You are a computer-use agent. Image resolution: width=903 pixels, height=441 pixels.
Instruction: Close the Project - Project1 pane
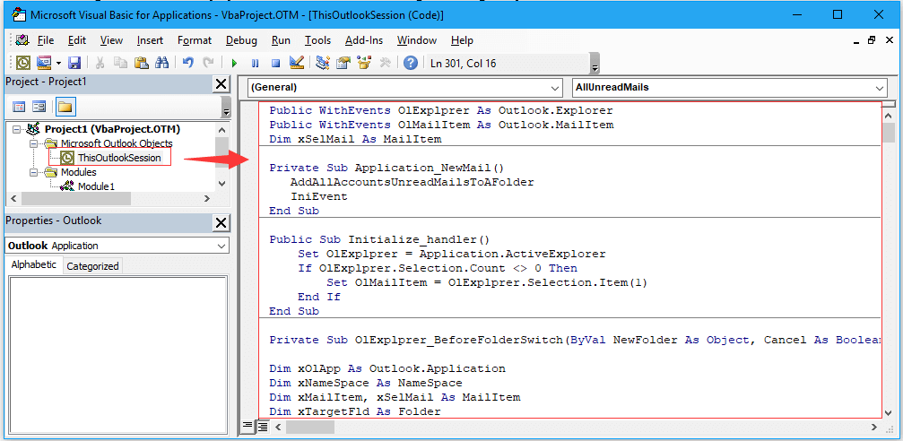(x=221, y=84)
